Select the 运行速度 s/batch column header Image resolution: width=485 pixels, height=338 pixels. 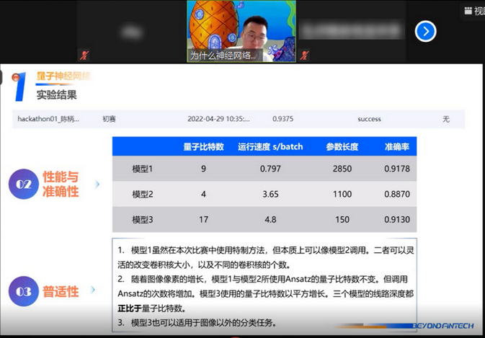(270, 146)
